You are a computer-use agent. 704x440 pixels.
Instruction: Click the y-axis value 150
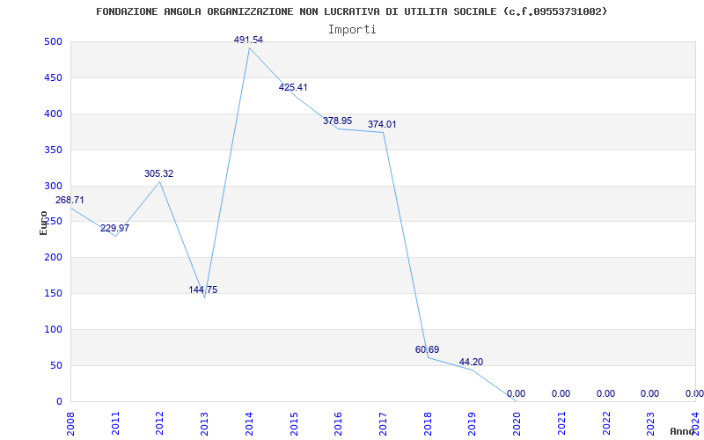tap(53, 294)
